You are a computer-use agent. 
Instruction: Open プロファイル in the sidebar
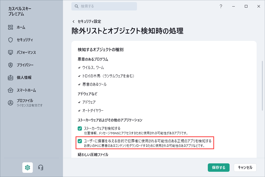[25, 101]
